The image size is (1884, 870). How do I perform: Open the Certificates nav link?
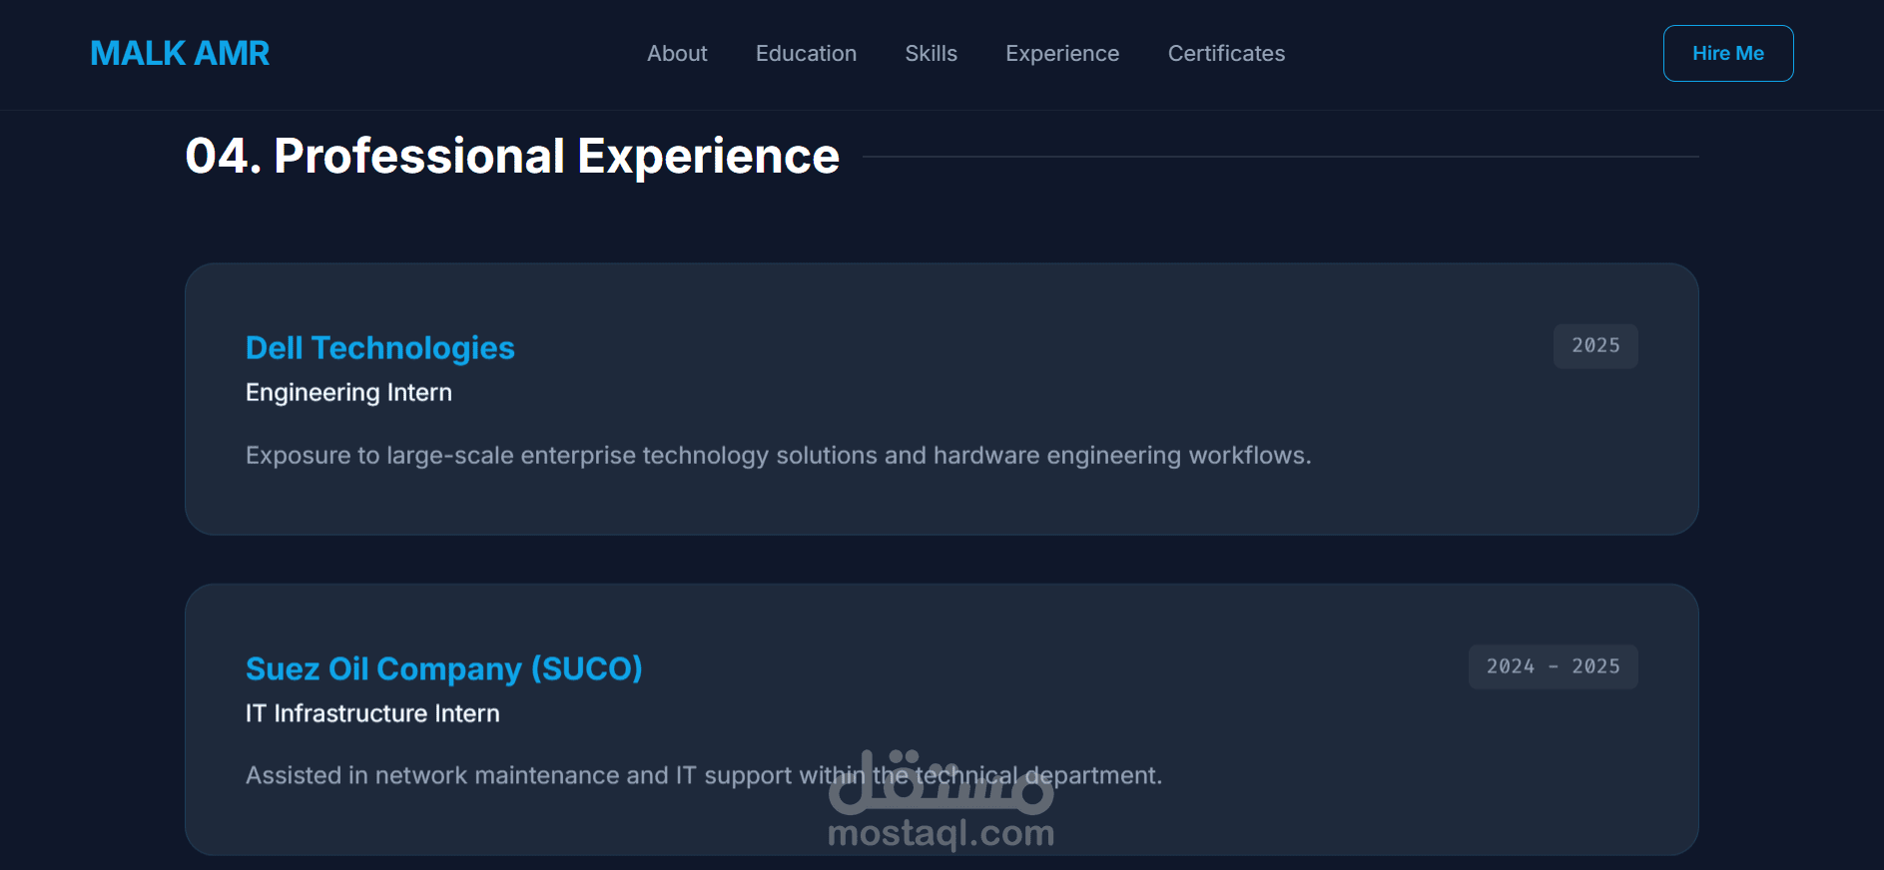point(1226,54)
